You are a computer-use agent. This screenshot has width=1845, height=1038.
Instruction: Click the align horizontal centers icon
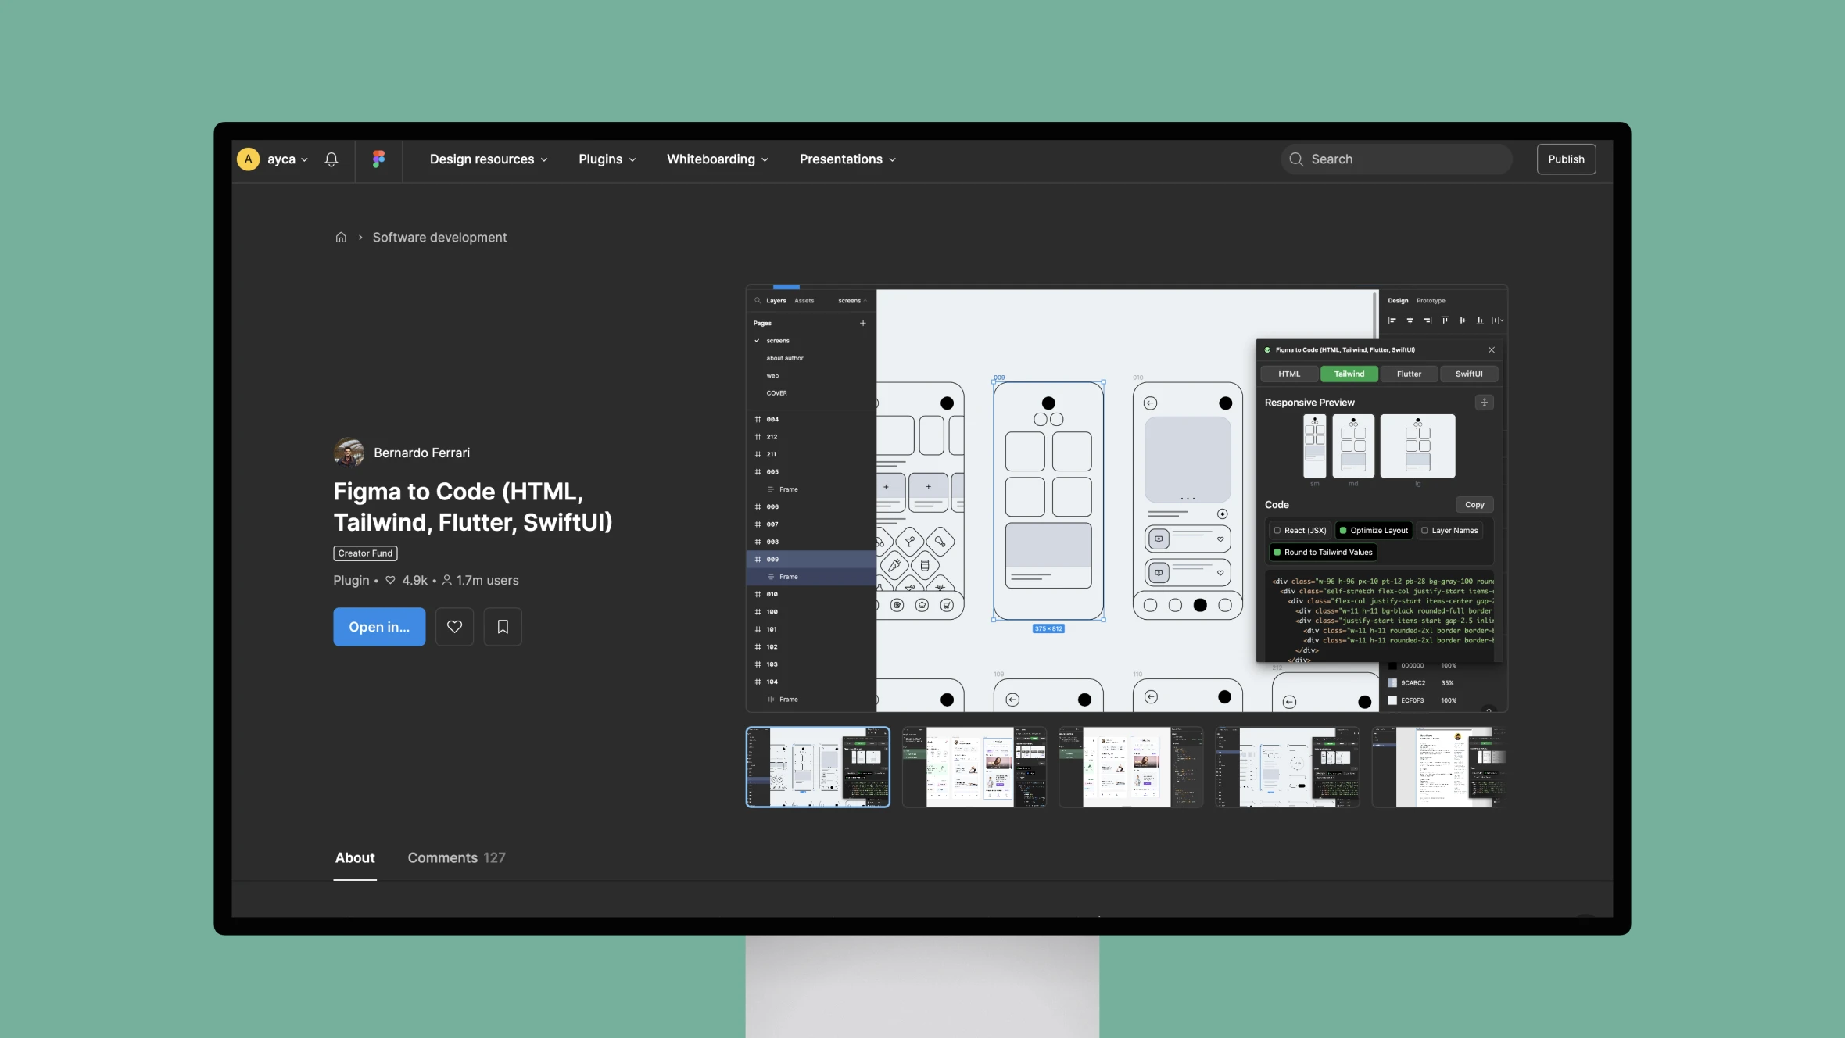click(1410, 320)
